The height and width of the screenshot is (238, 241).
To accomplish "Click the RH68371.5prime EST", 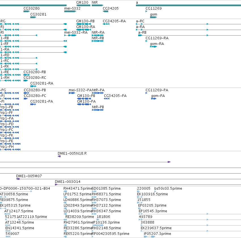I will (94, 197).
